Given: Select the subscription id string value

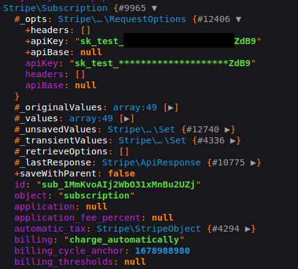Looking at the screenshot, I should (119, 185).
